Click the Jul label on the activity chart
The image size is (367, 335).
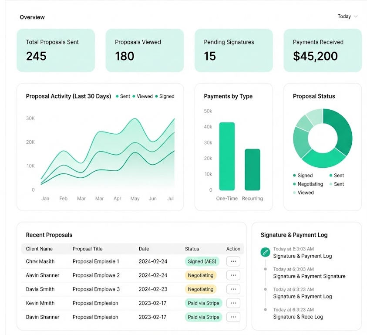[170, 198]
